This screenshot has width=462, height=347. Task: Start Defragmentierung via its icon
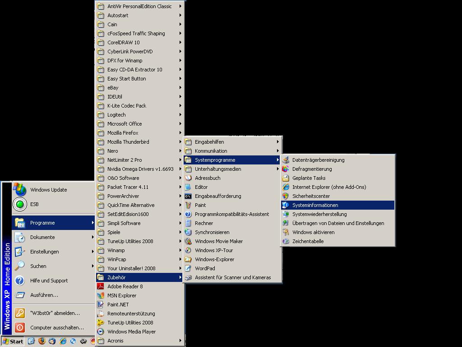point(286,169)
